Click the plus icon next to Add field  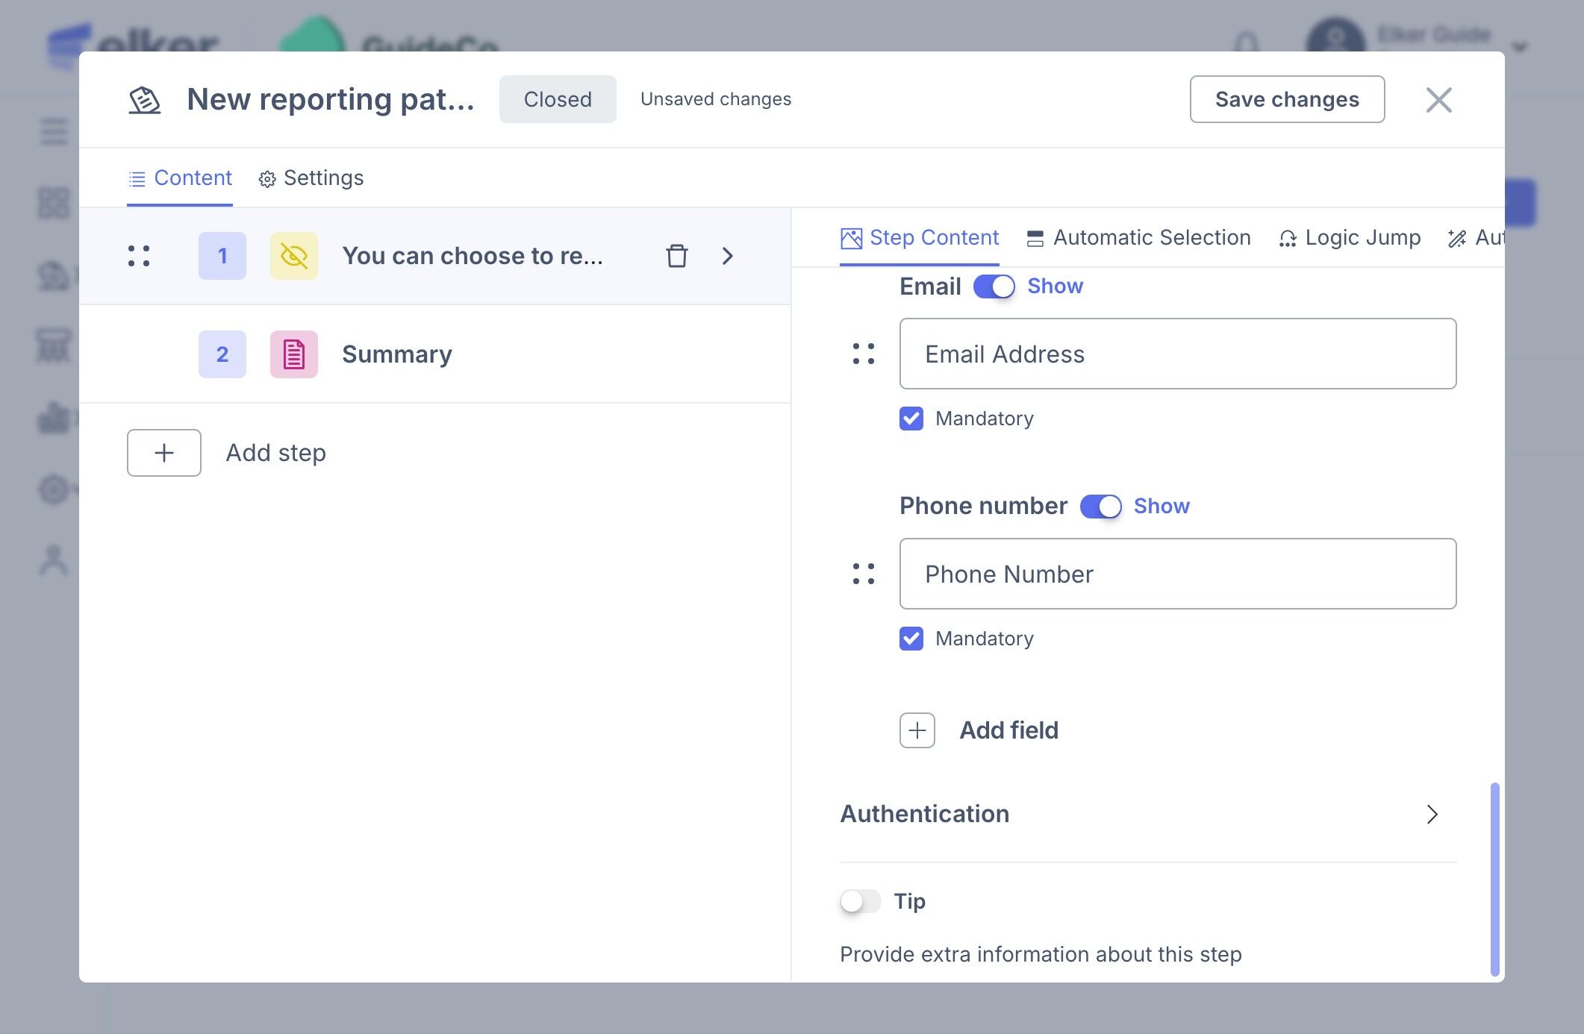tap(917, 730)
